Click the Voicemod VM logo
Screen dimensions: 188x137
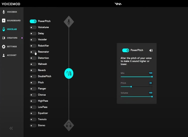118,4
